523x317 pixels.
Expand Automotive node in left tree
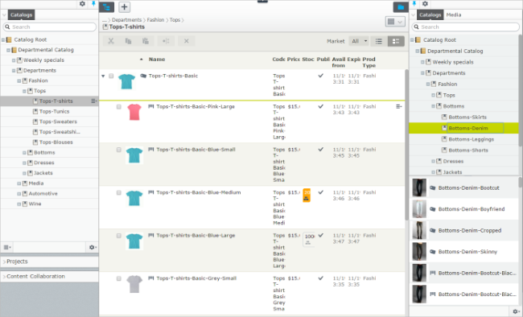coord(19,194)
